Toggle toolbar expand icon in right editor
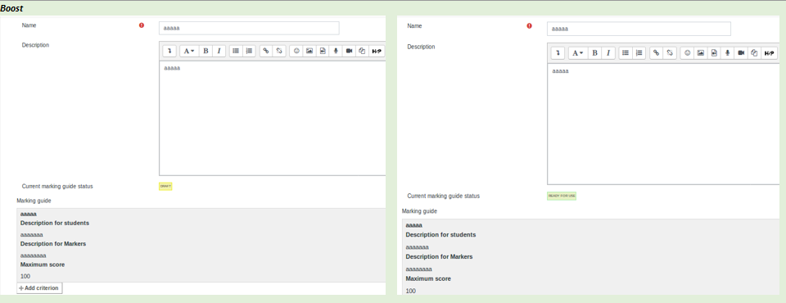 (x=558, y=52)
